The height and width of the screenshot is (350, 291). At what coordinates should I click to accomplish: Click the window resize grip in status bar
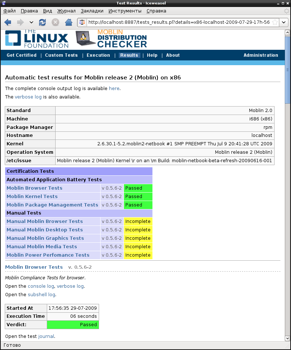[x=287, y=346]
